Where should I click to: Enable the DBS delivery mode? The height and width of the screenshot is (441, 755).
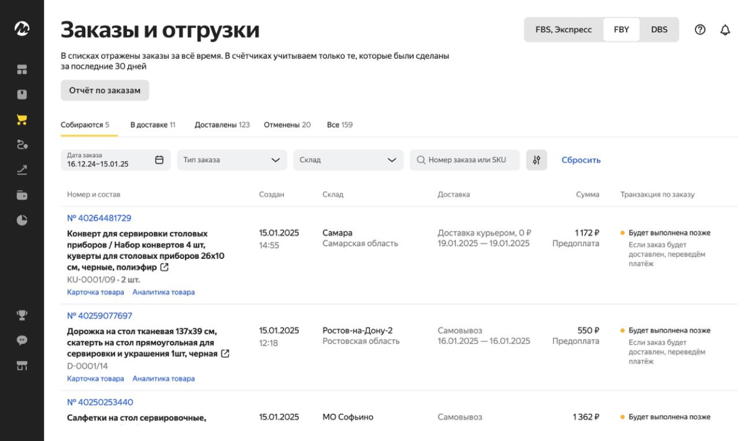(x=660, y=29)
